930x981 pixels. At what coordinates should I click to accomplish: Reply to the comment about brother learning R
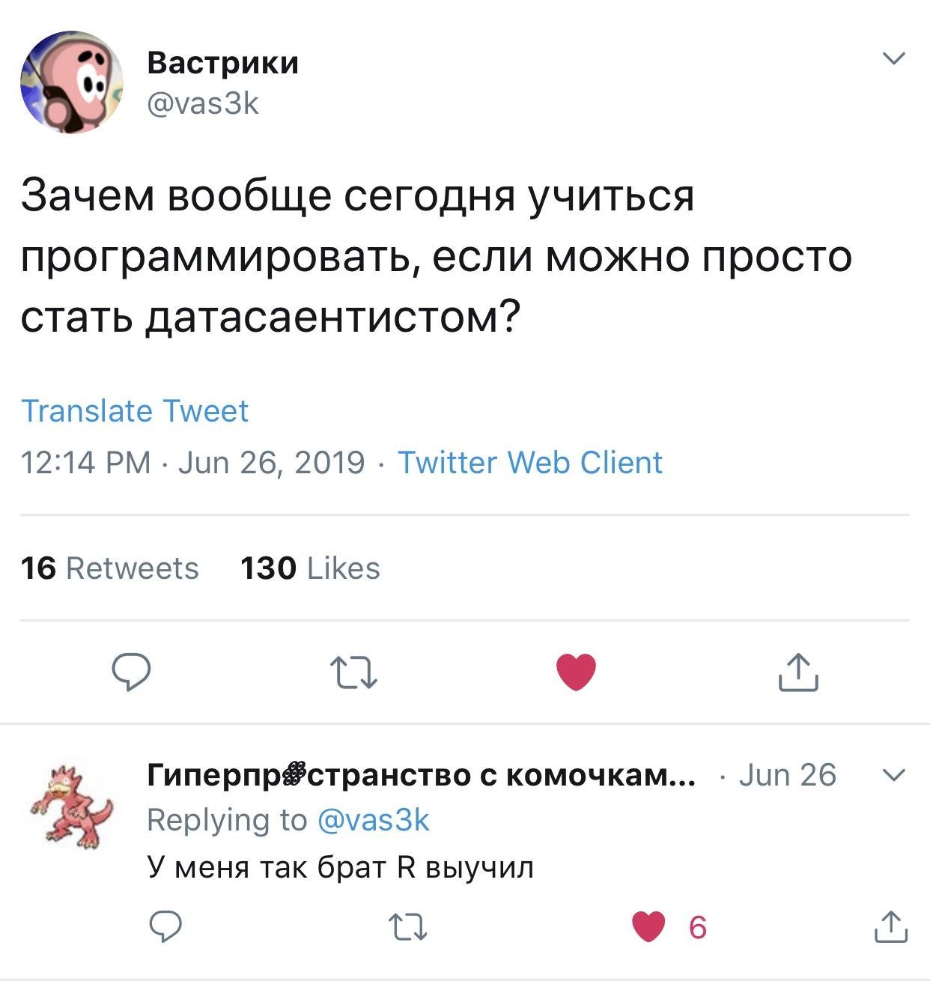point(165,927)
